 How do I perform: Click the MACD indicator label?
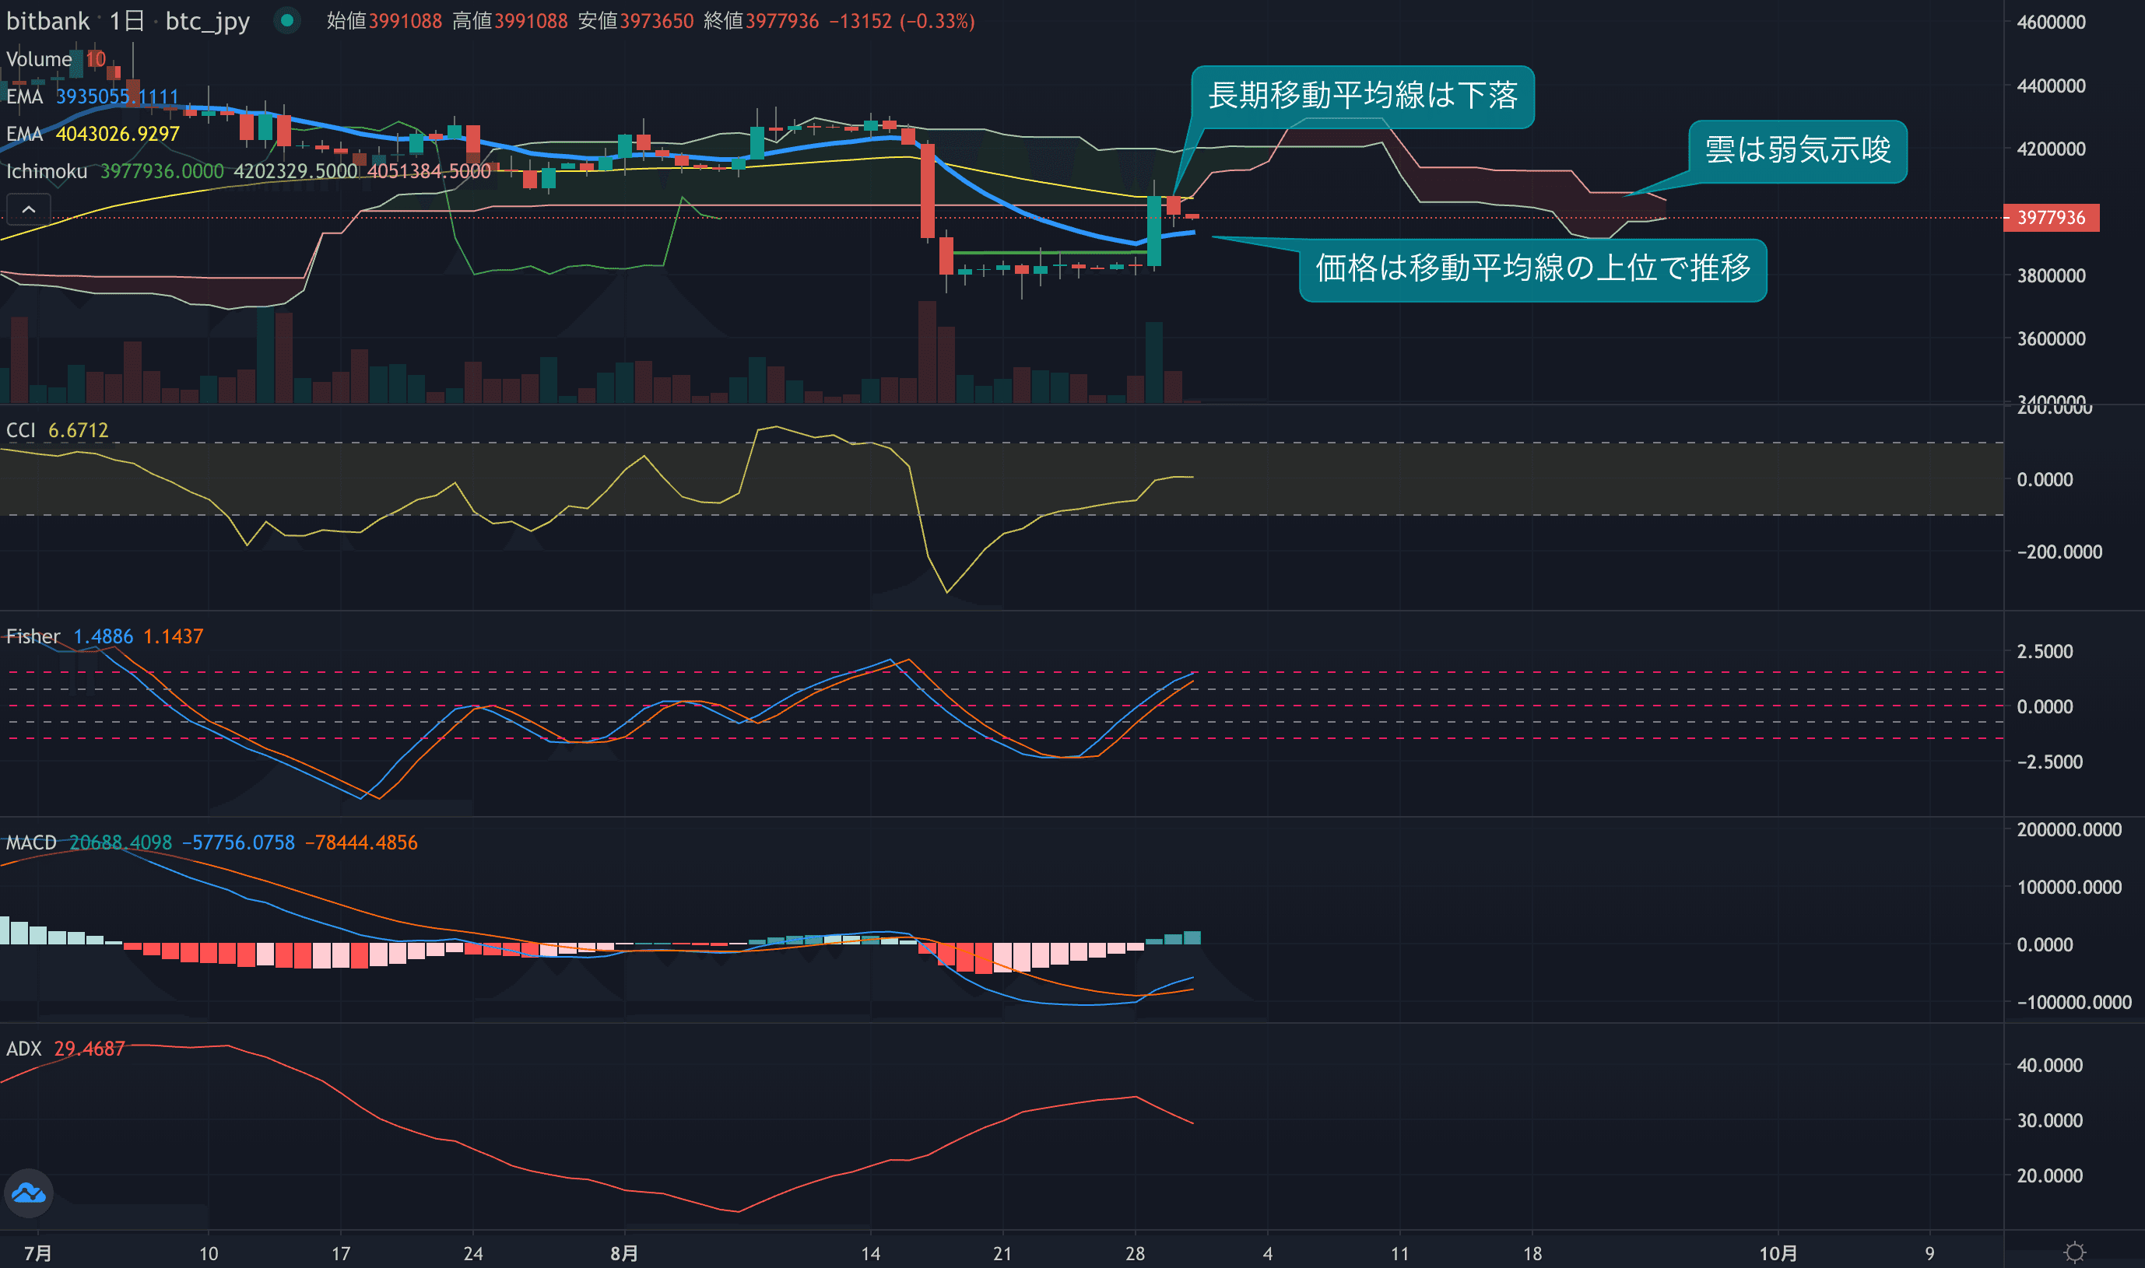31,842
